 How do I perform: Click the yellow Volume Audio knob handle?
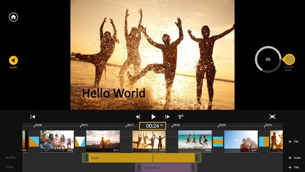pyautogui.click(x=289, y=59)
